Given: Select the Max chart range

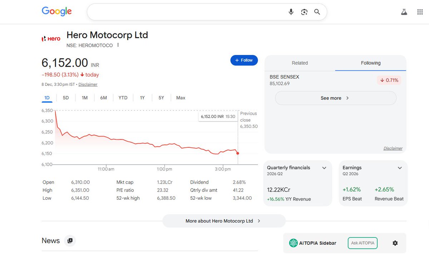Looking at the screenshot, I should pos(181,98).
